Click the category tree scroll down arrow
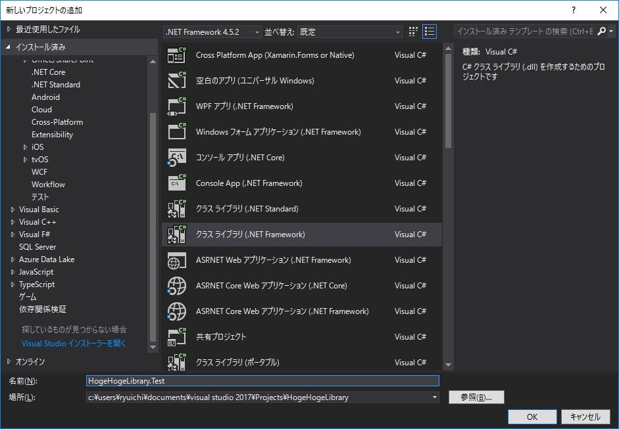 click(153, 348)
